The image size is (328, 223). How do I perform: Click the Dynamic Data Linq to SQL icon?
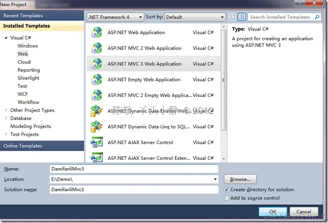point(97,127)
